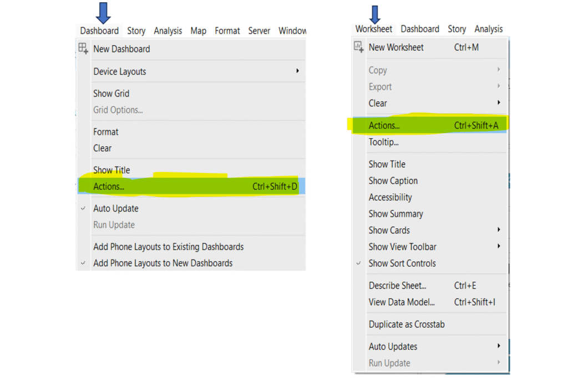Click the New Worksheet icon

[359, 47]
